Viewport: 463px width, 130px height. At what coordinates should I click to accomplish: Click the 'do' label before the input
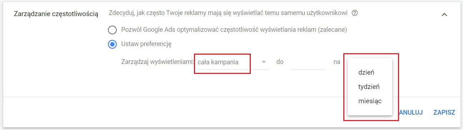tap(280, 62)
